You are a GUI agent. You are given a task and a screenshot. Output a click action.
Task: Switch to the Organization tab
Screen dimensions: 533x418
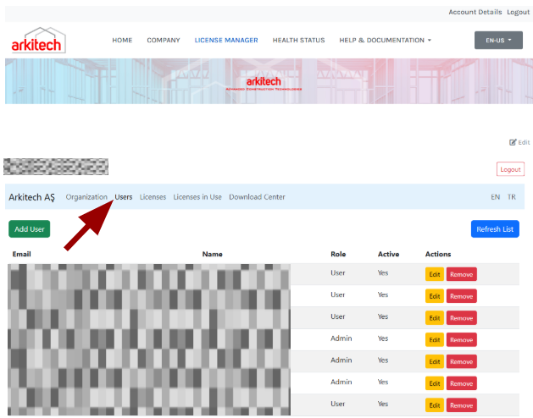coord(86,197)
